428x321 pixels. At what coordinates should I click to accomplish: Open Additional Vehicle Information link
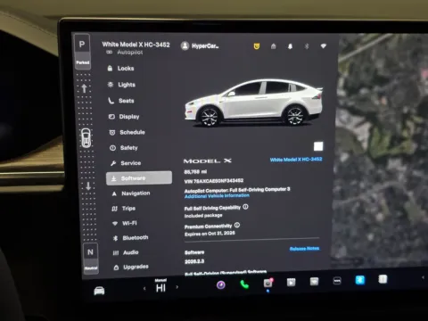(x=217, y=196)
